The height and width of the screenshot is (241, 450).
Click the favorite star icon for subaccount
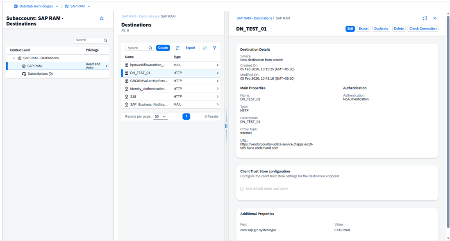click(102, 18)
